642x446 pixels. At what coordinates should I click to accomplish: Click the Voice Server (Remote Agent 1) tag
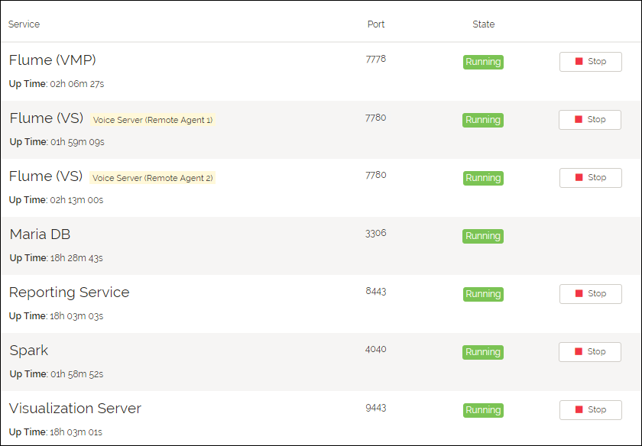153,120
